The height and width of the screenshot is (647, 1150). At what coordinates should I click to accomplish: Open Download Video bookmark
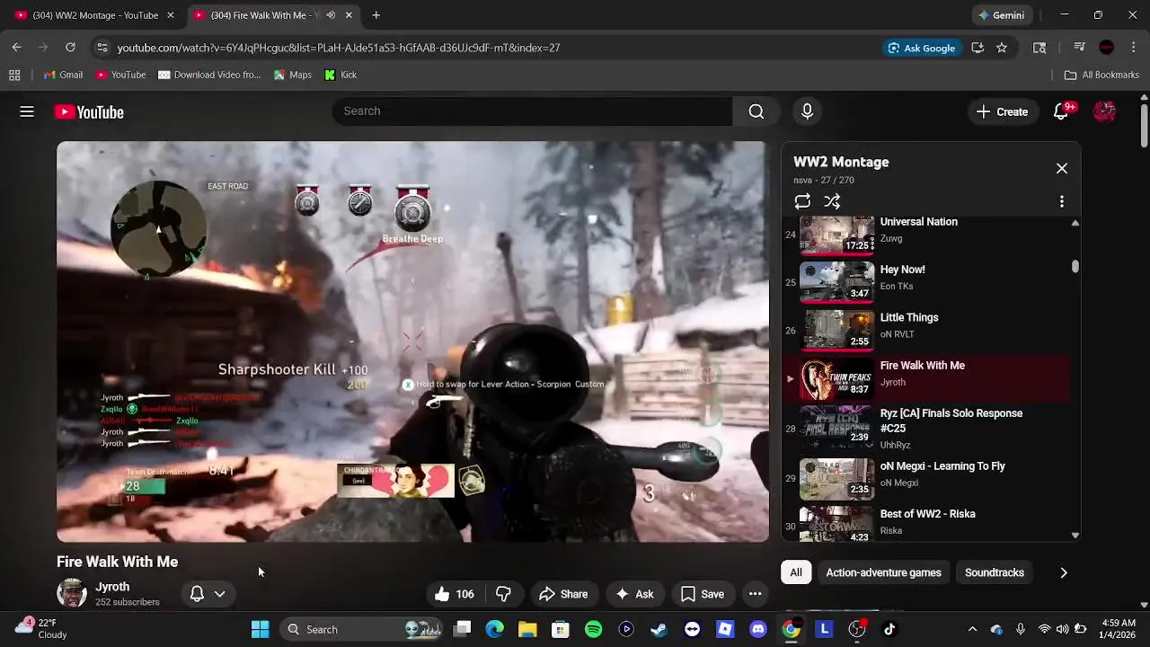point(209,75)
